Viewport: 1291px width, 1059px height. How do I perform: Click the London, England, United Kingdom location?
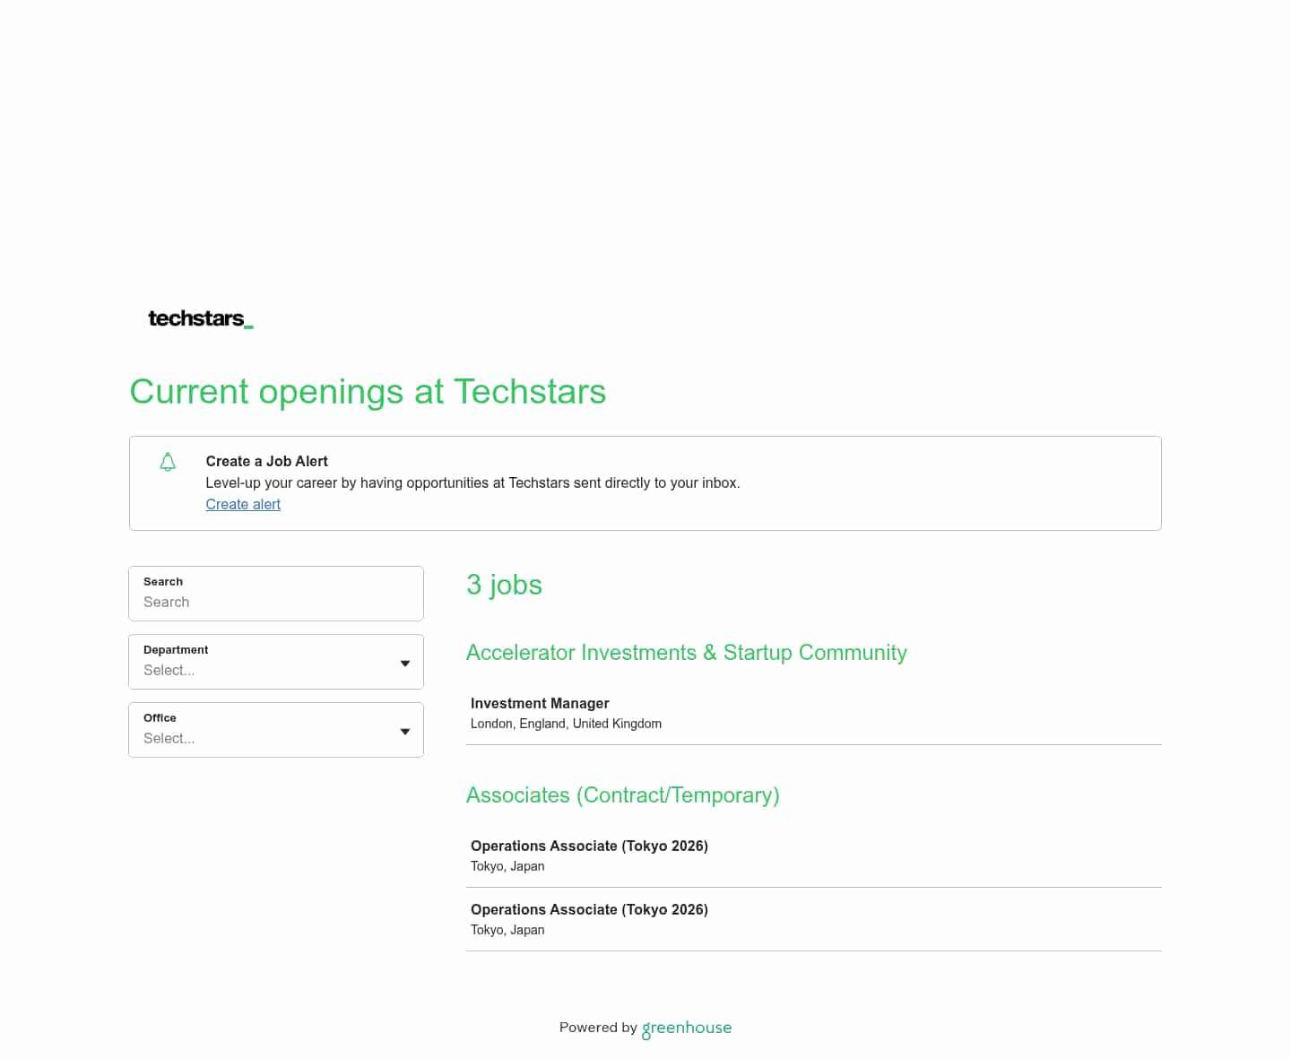(566, 724)
